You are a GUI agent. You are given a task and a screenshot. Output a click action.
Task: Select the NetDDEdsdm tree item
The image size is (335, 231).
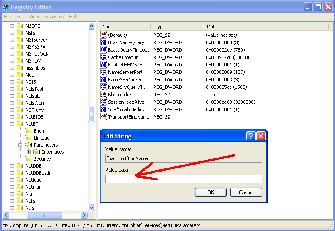click(39, 172)
